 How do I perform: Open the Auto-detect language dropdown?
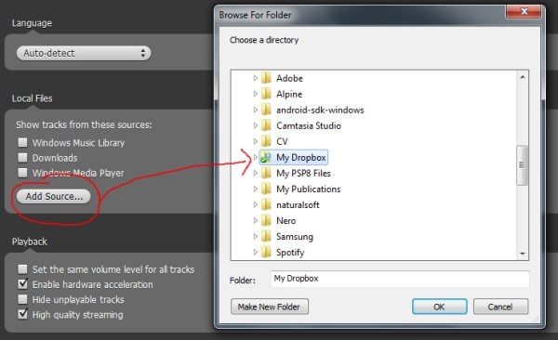click(x=84, y=53)
